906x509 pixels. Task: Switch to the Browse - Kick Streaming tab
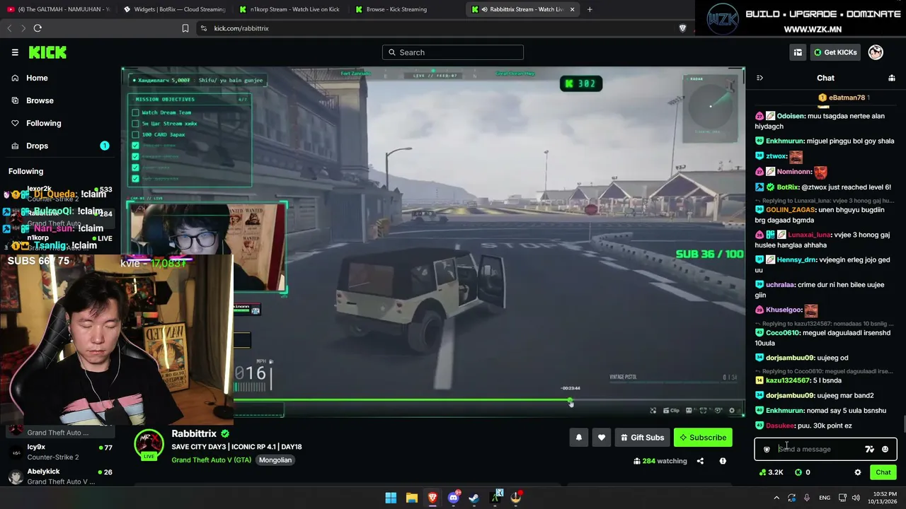[405, 9]
